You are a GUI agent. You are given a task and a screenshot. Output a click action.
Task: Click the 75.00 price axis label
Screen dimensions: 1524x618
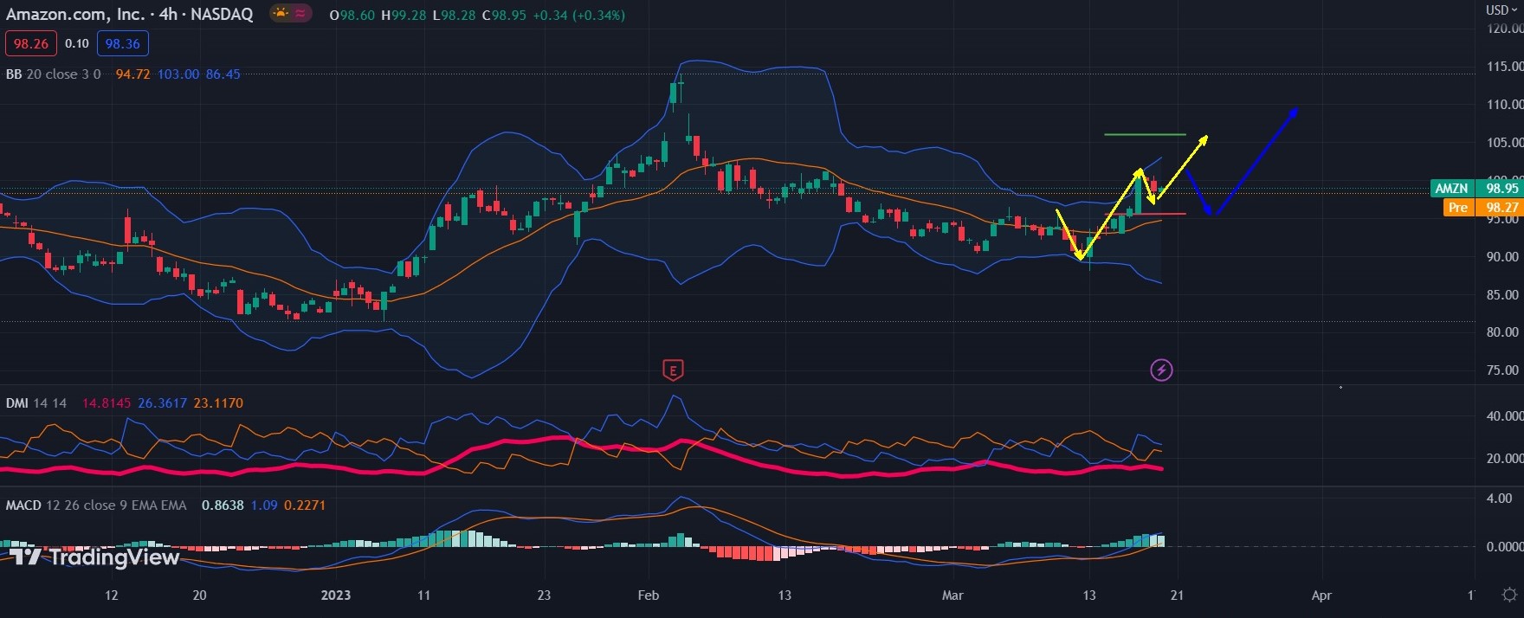pos(1503,370)
